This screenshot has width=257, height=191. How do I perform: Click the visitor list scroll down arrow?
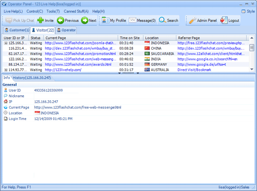pyautogui.click(x=252, y=69)
